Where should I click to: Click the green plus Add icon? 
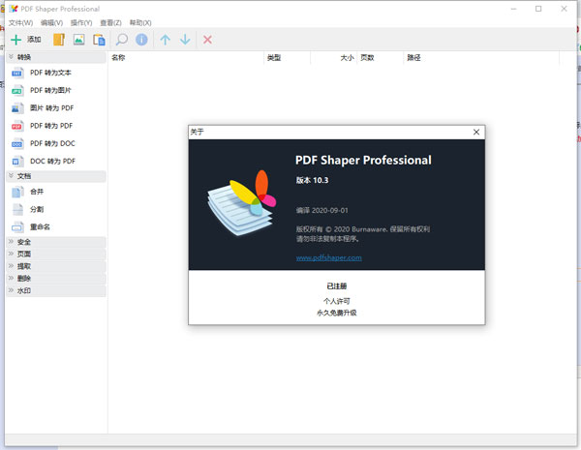(15, 40)
